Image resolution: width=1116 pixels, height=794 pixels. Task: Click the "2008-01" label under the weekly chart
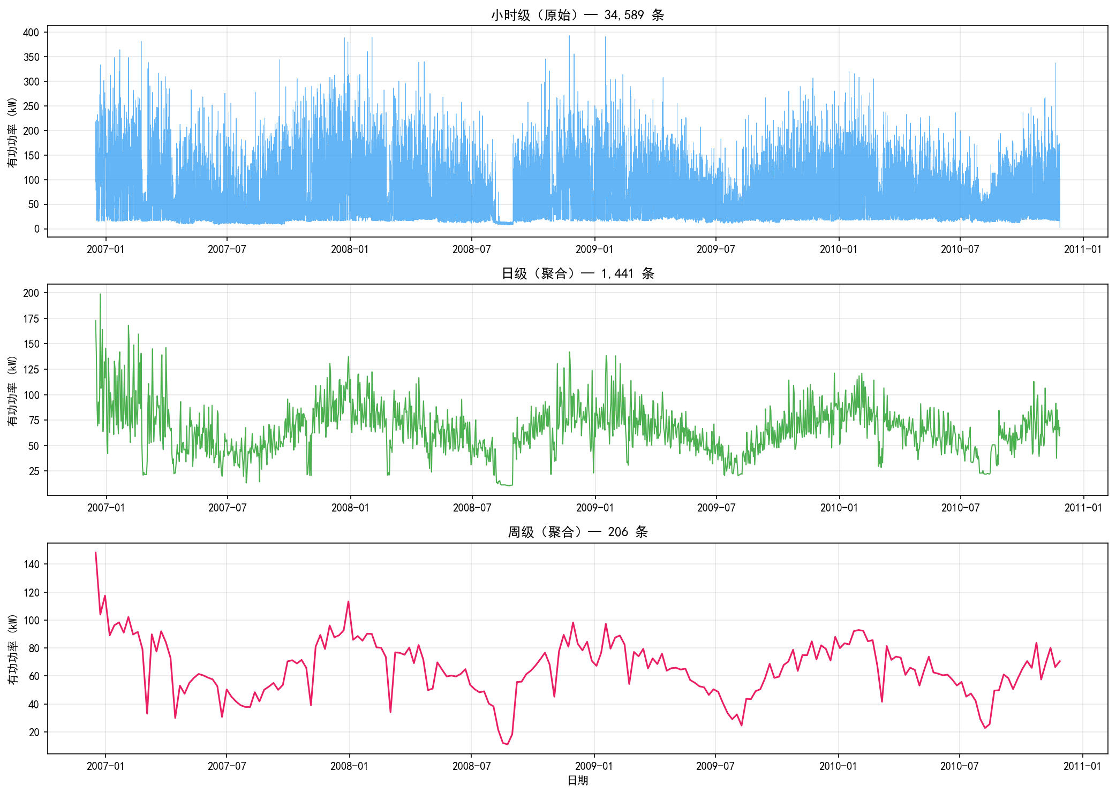click(x=349, y=766)
